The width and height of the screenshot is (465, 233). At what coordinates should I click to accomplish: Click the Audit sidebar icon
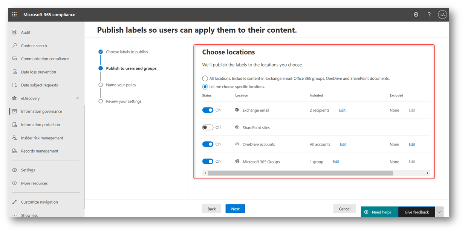(x=15, y=32)
